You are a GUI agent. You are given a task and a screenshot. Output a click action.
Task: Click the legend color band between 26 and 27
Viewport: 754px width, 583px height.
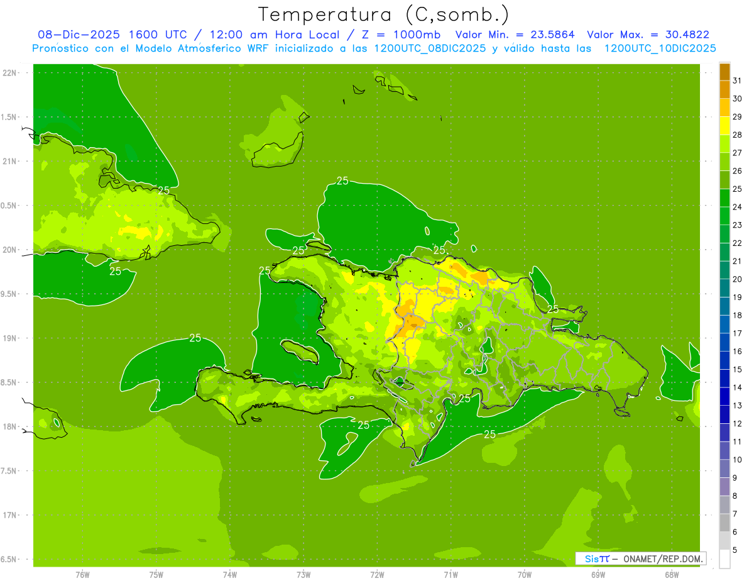click(x=724, y=162)
